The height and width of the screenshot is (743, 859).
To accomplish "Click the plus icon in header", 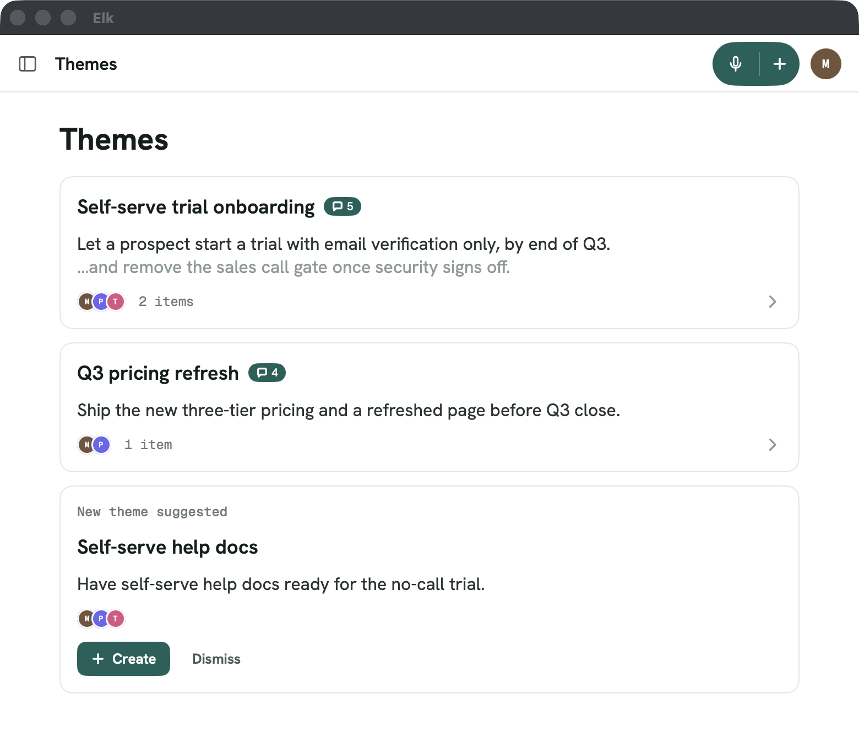I will 779,64.
